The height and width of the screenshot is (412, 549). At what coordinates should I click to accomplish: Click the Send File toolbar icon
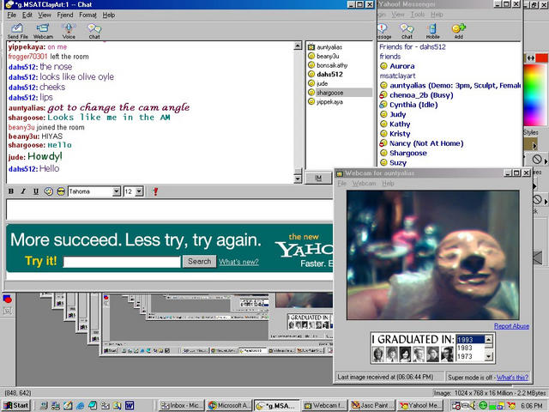[17, 31]
